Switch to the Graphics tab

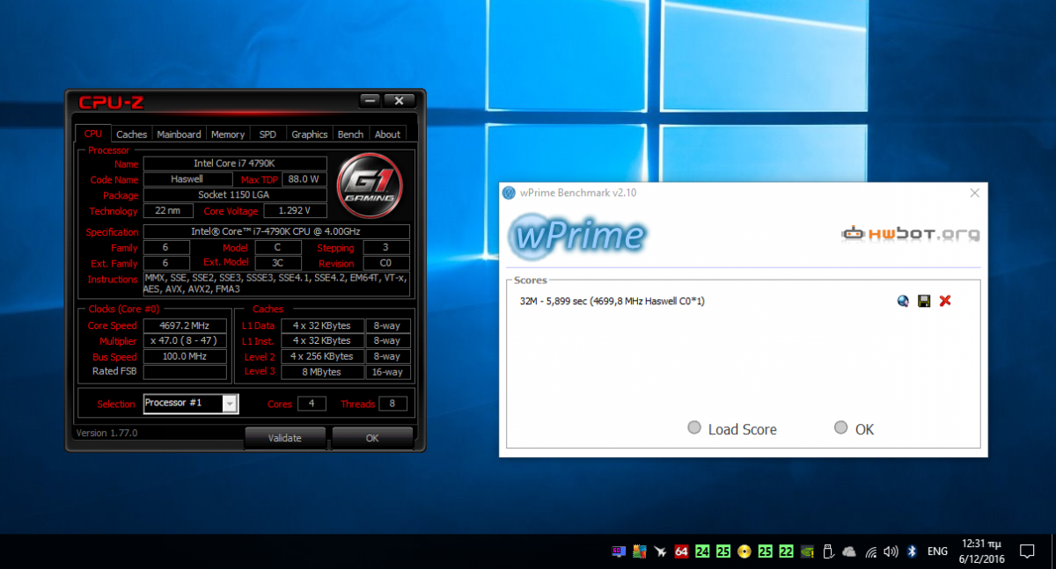click(x=310, y=135)
